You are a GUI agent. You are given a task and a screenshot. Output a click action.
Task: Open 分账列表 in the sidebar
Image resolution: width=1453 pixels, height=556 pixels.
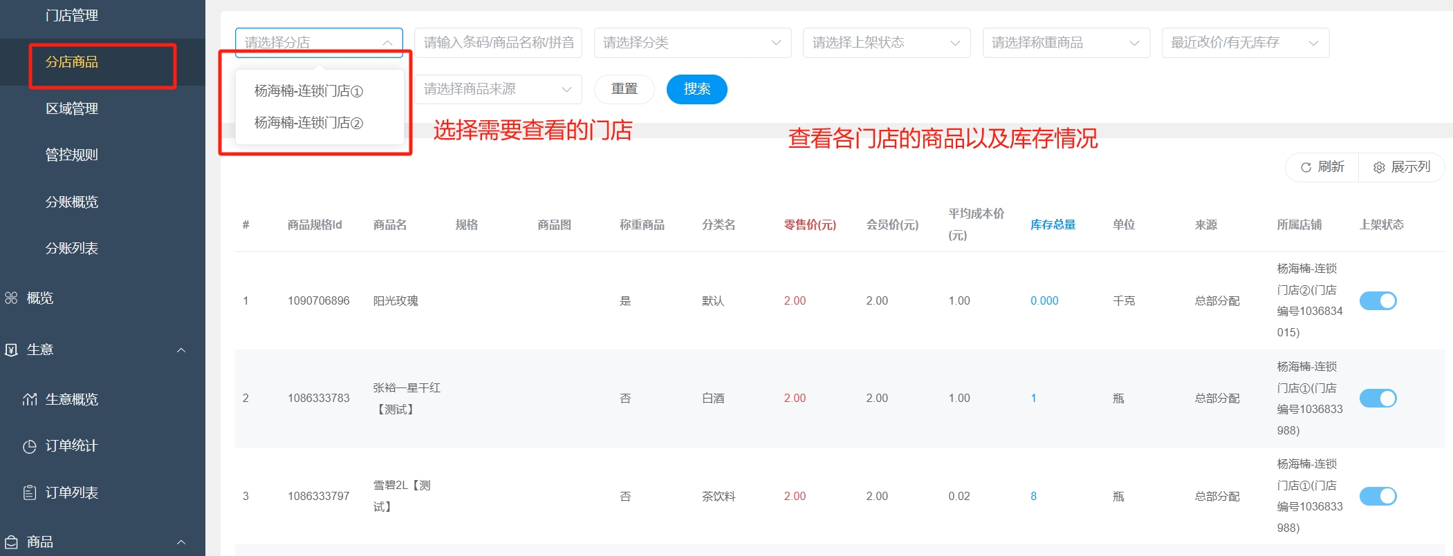coord(72,248)
